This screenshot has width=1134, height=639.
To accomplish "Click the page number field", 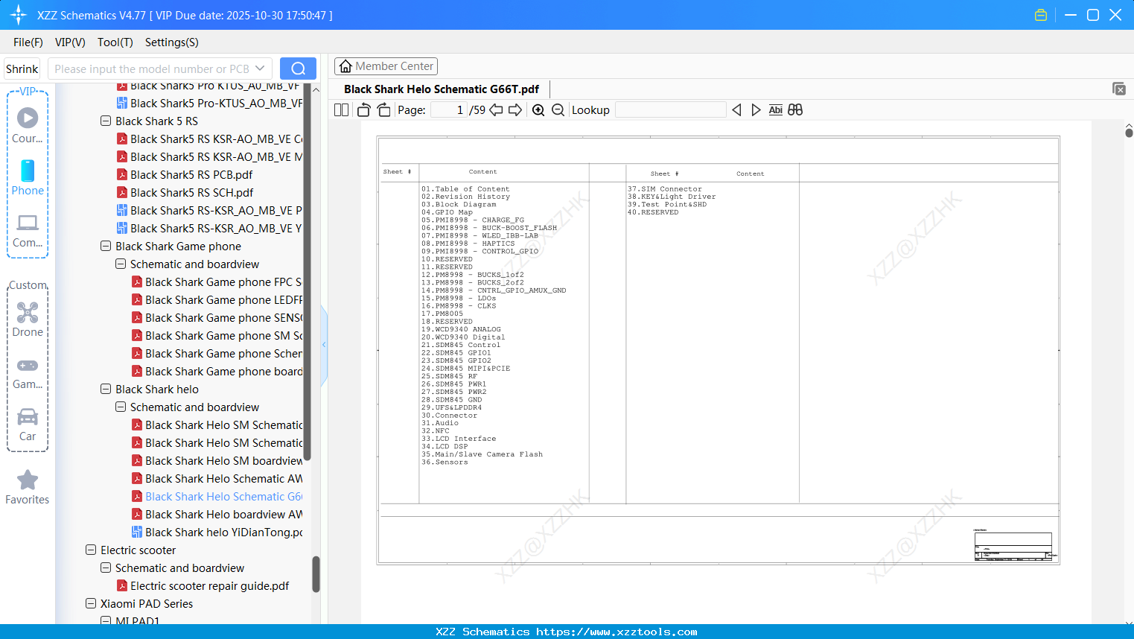I will click(x=449, y=110).
